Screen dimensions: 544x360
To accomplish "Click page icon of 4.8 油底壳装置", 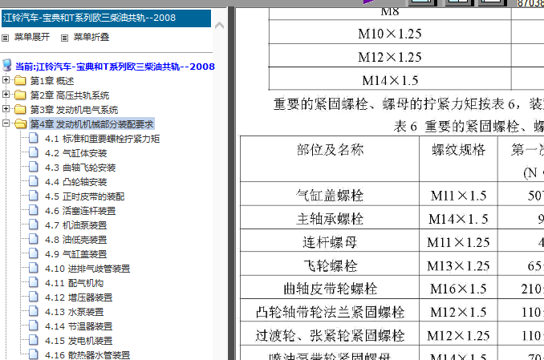I will coord(34,239).
